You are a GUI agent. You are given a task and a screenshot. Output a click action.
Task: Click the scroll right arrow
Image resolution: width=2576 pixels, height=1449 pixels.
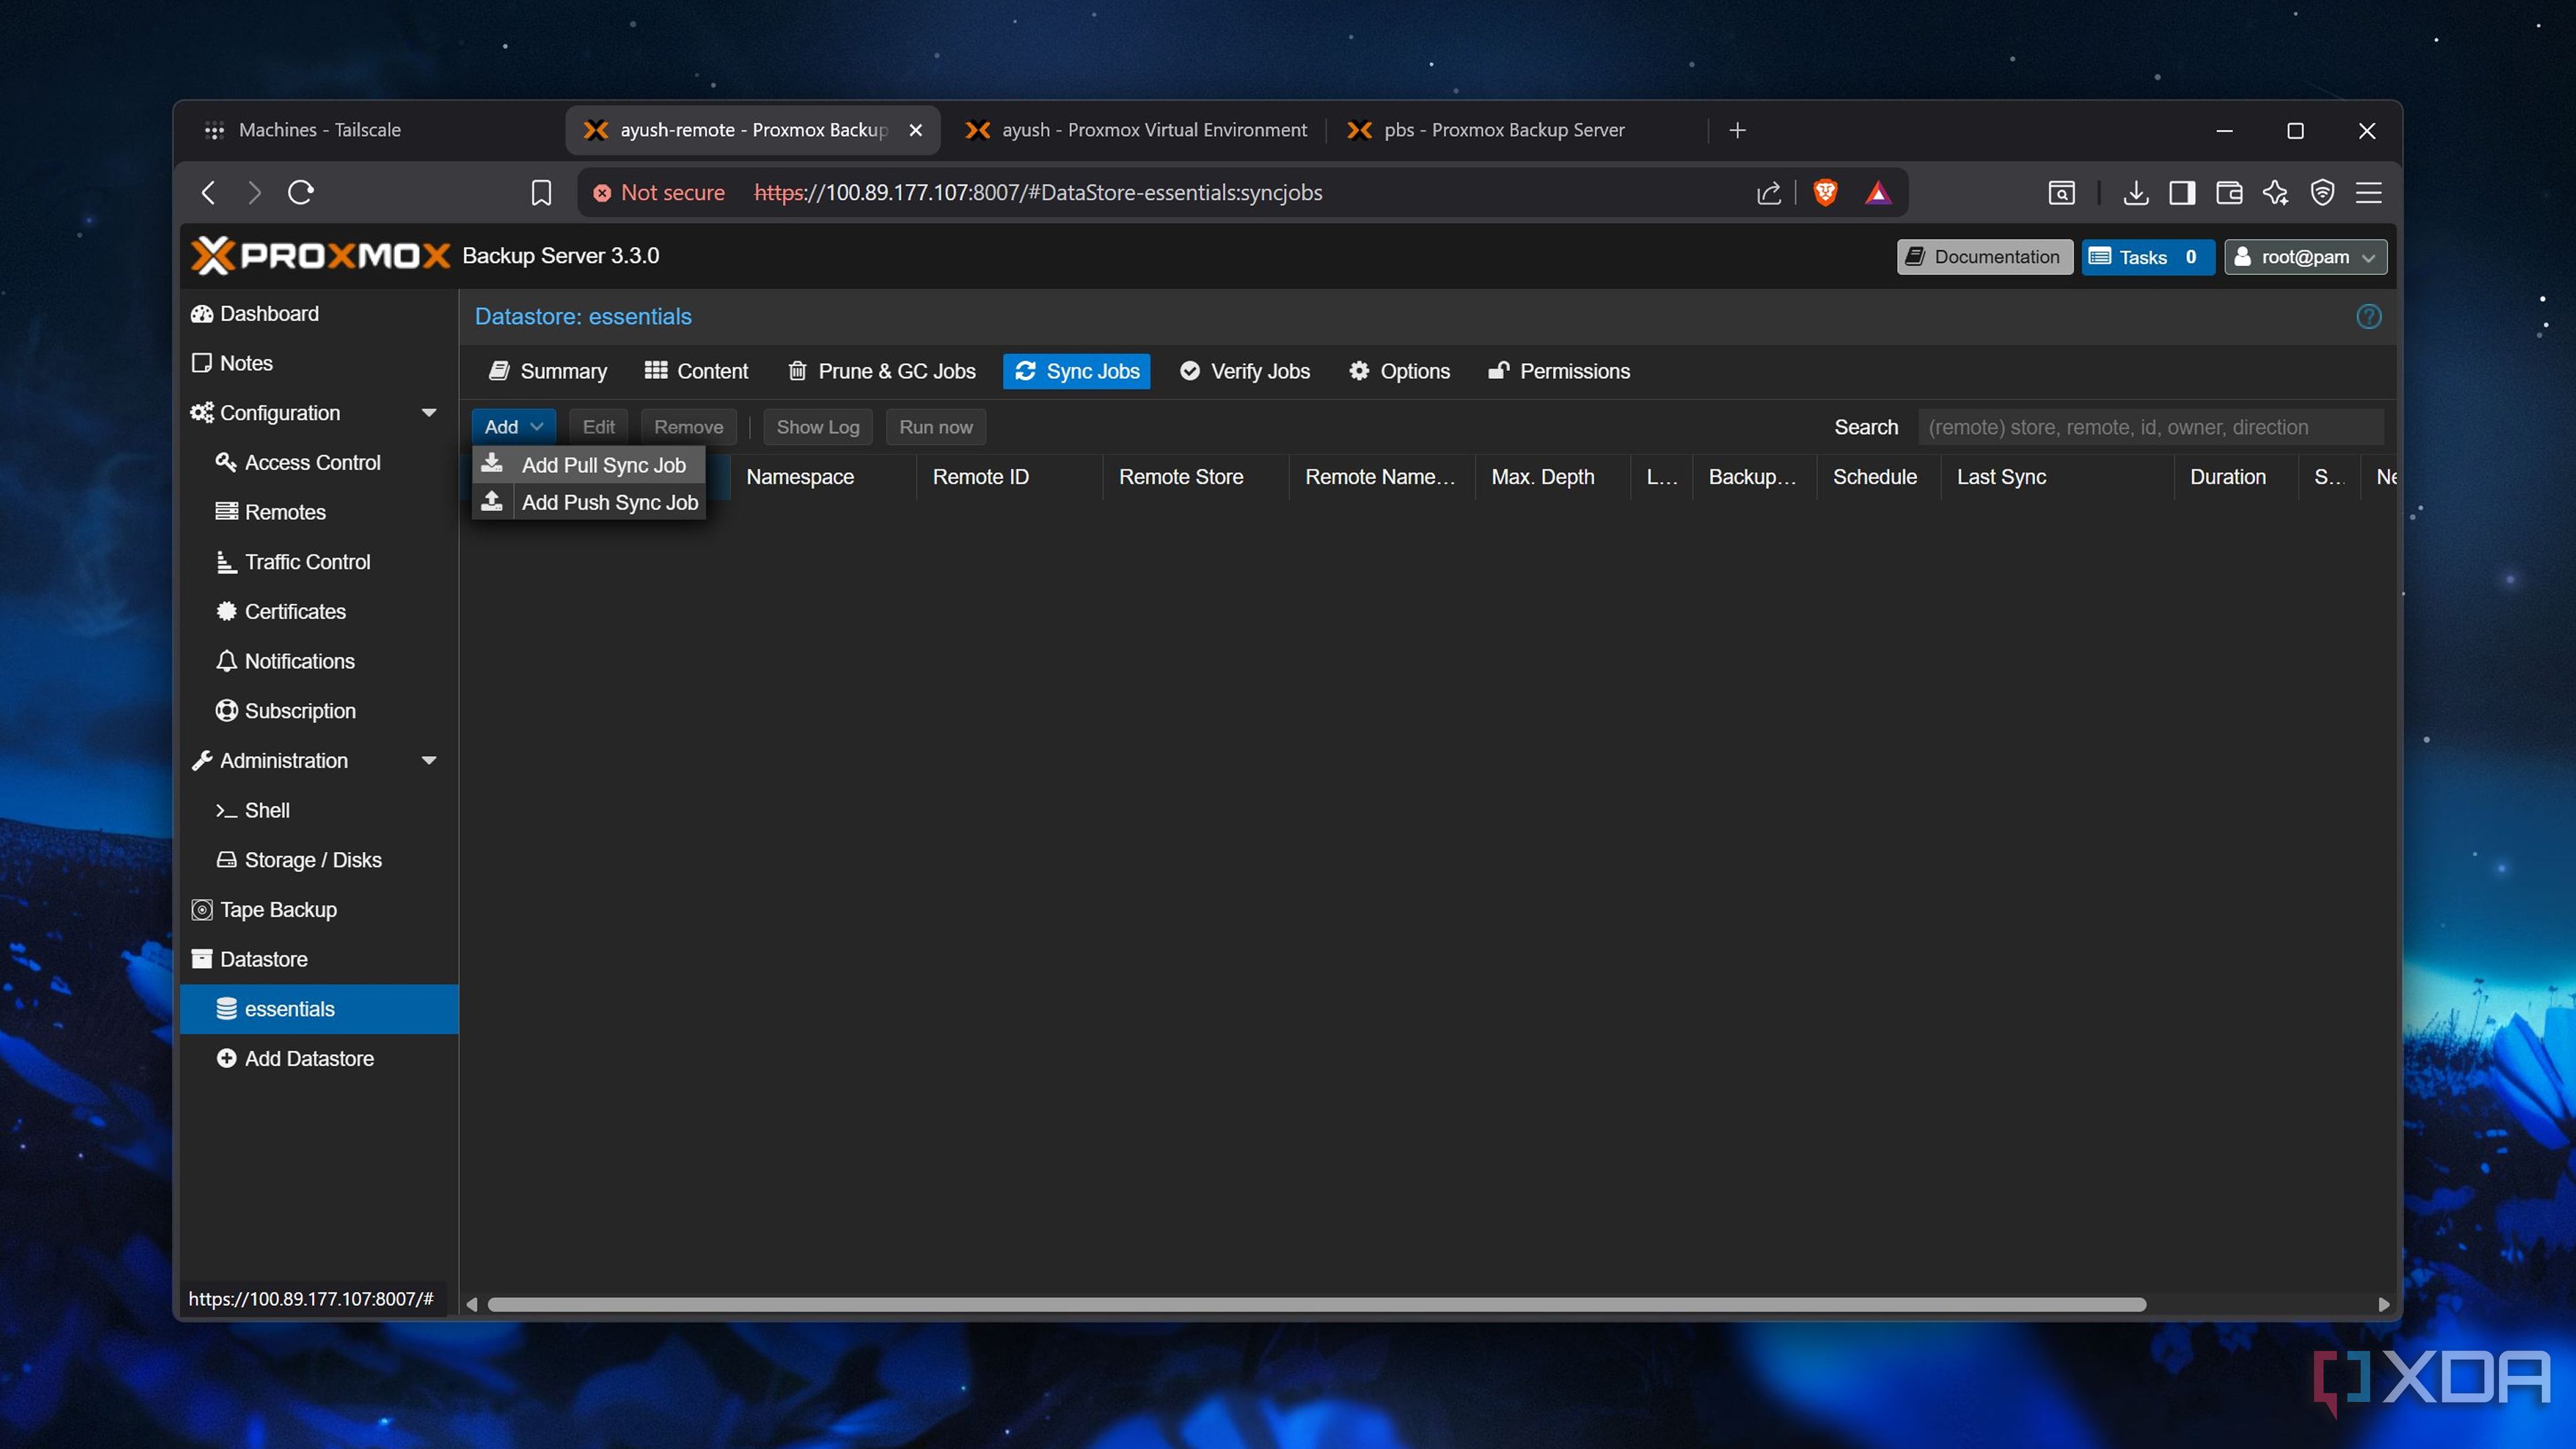(x=2384, y=1304)
